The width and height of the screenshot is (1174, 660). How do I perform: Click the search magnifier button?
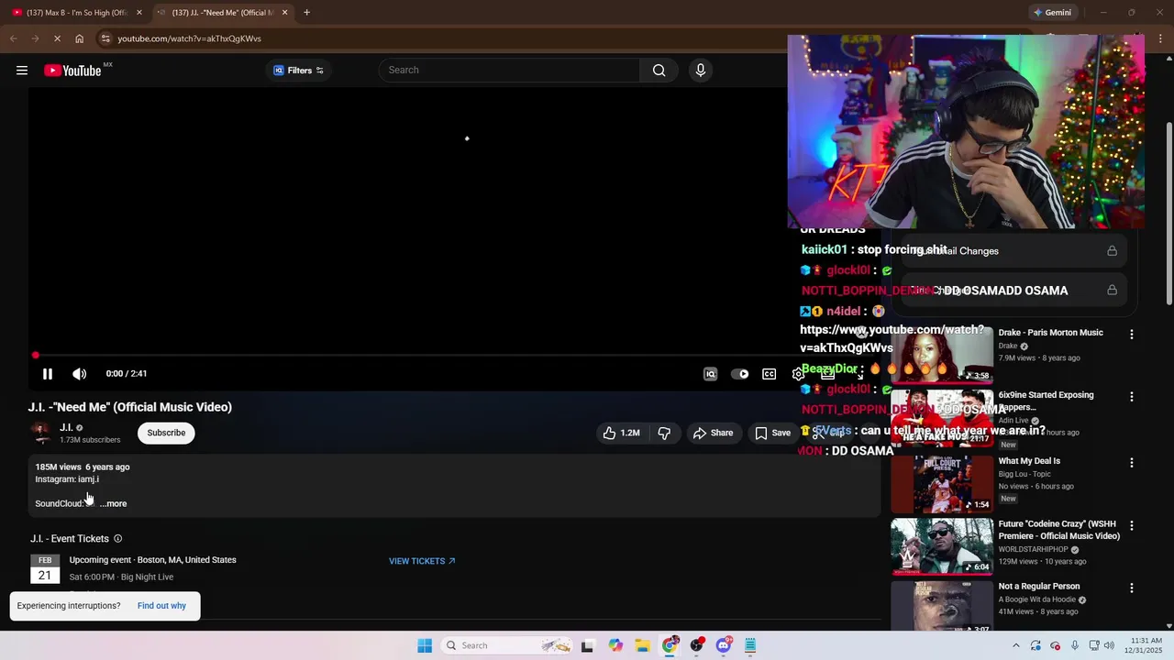click(x=659, y=71)
